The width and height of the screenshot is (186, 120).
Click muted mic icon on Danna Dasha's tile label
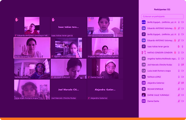89,77
